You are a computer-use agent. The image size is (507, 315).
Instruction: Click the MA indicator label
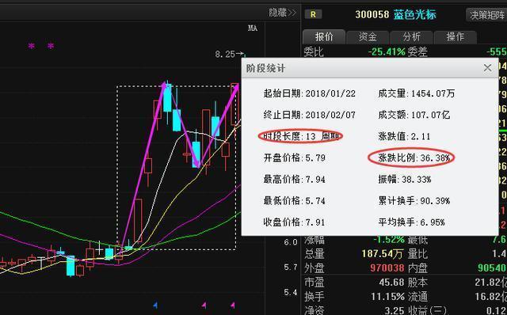click(253, 28)
